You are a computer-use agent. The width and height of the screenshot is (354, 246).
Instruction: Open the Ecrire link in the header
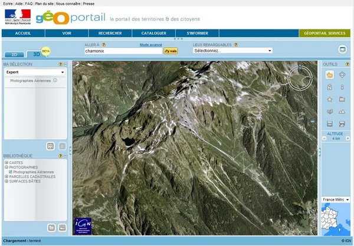coord(8,4)
